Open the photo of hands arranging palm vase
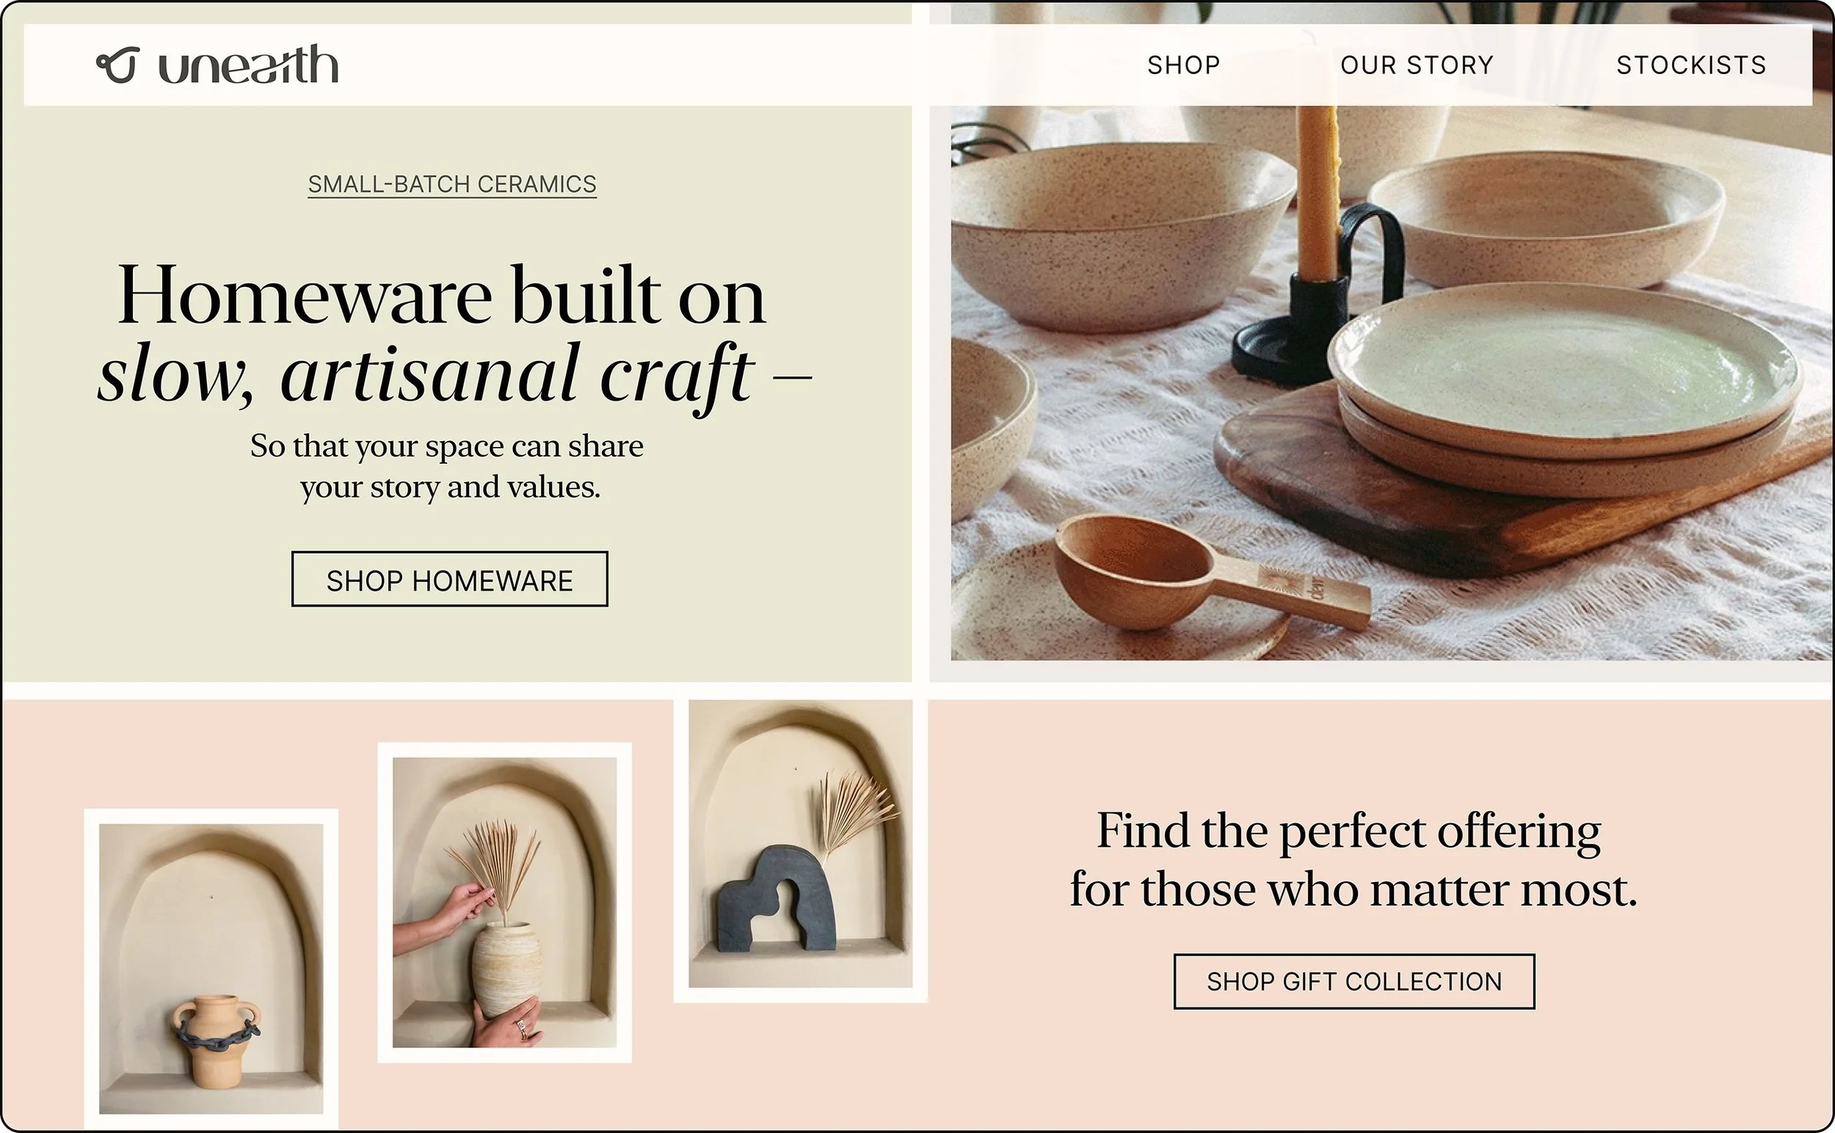 (504, 902)
